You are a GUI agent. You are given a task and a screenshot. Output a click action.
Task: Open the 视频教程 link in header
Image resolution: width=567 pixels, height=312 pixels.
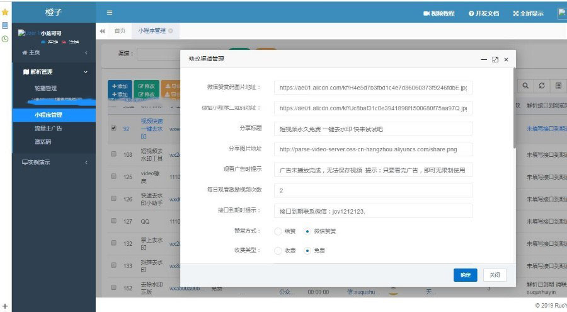(439, 13)
